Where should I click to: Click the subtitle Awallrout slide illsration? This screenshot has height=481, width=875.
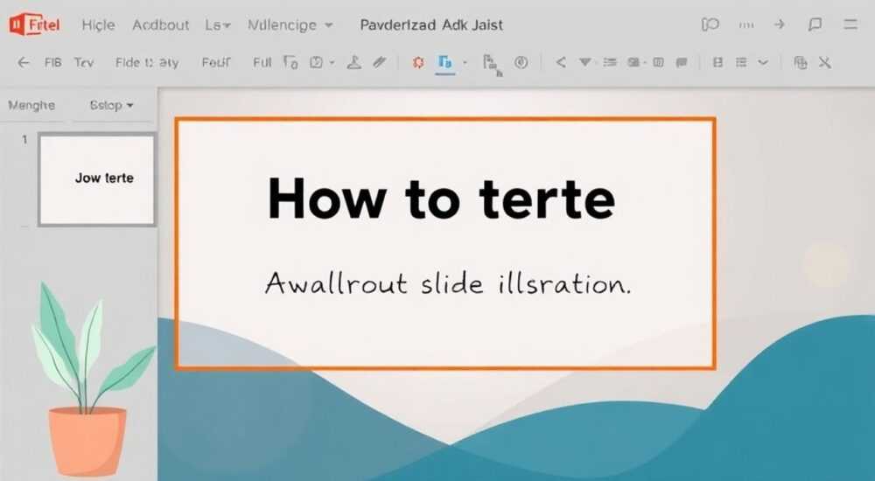(448, 282)
